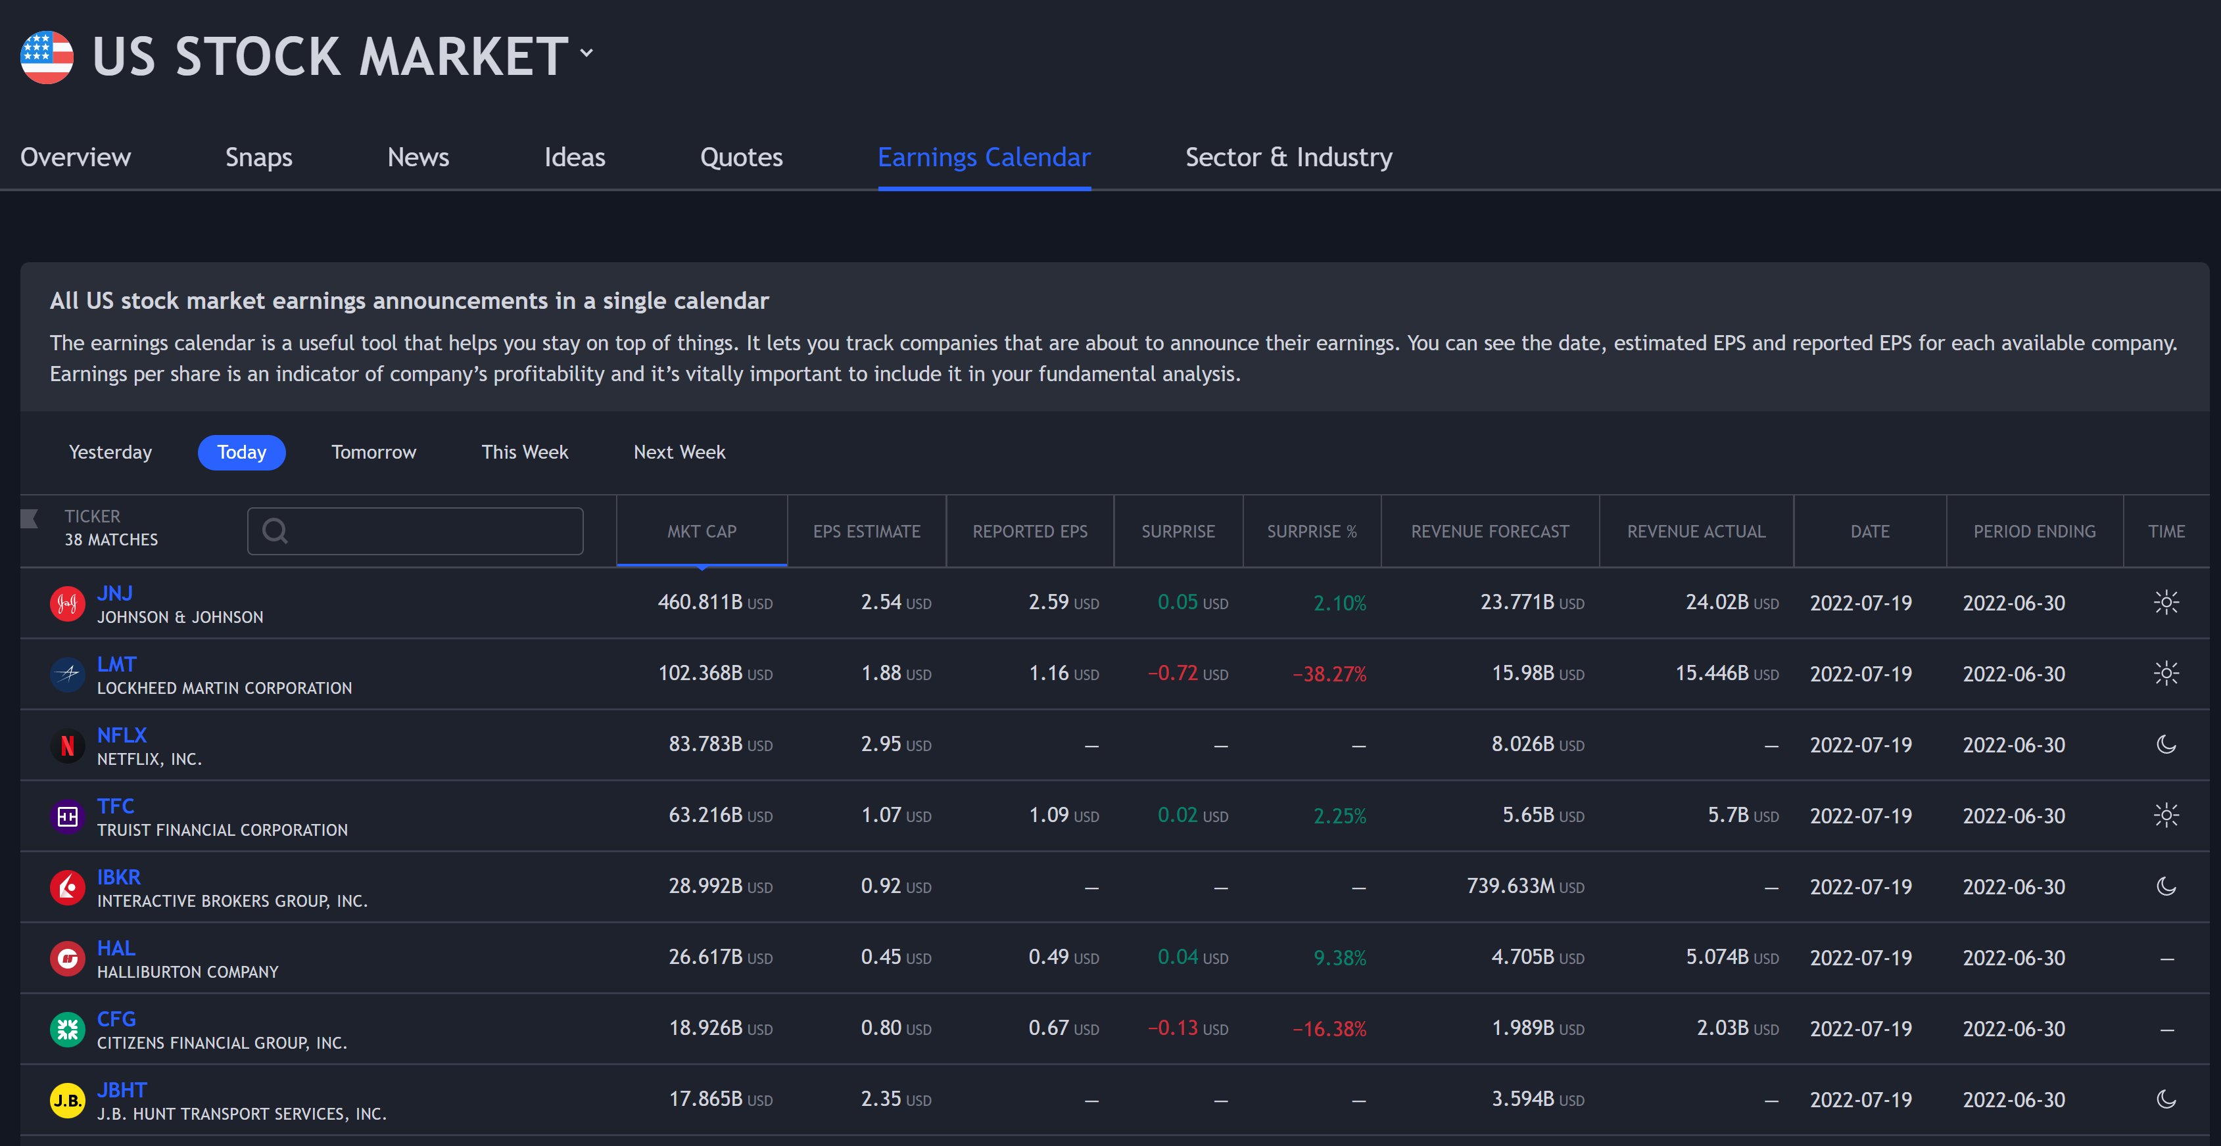2221x1146 pixels.
Task: Show Tomorrow's earnings
Action: pos(373,452)
